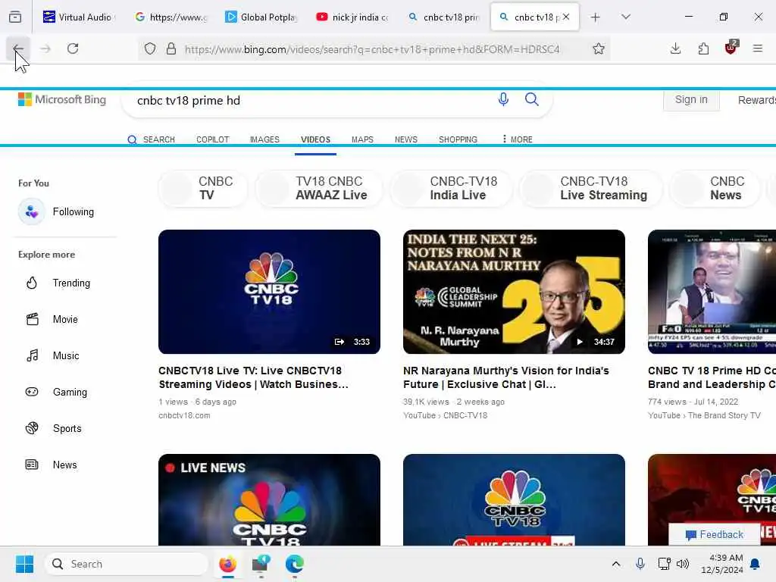Open the News sidebar category

(x=52, y=465)
